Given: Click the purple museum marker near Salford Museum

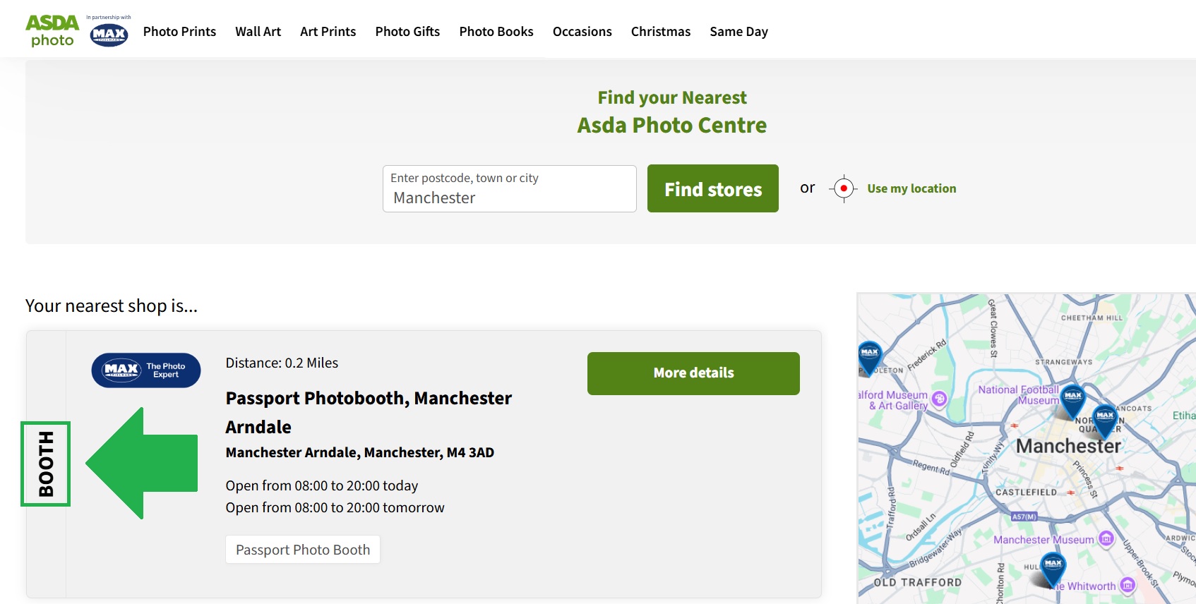Looking at the screenshot, I should pyautogui.click(x=940, y=397).
